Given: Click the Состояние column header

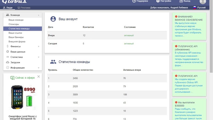Looking at the screenshot, I should coord(130,27).
